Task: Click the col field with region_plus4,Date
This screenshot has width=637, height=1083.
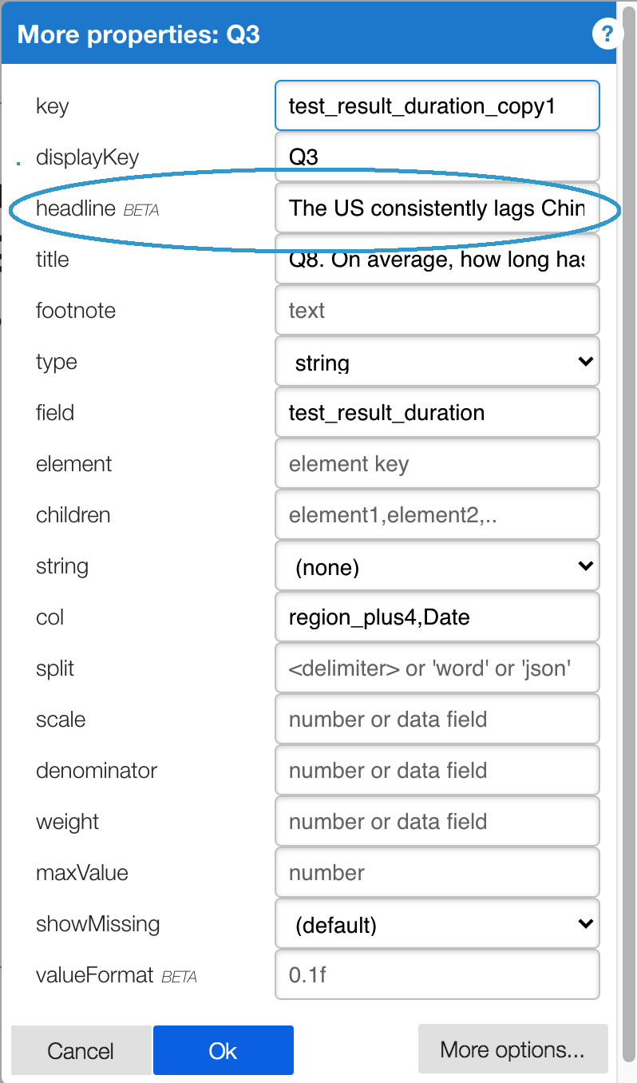Action: tap(437, 617)
